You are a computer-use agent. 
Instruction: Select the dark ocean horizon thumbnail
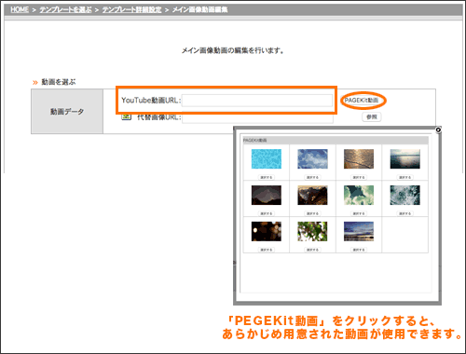[x=405, y=159]
